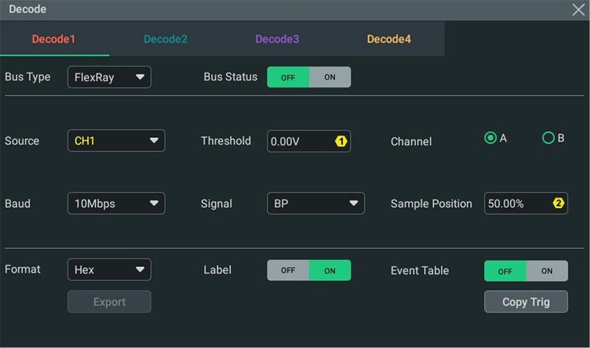Viewport: 590px width, 348px height.
Task: Click the Export button
Action: (110, 302)
